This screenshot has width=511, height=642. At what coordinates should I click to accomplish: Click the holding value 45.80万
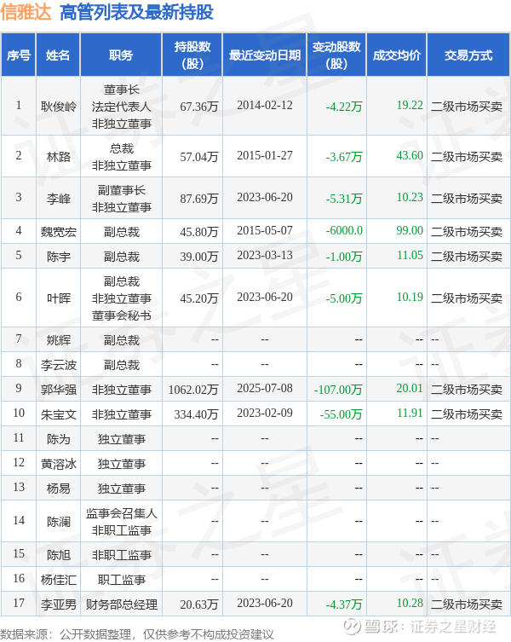(x=198, y=232)
